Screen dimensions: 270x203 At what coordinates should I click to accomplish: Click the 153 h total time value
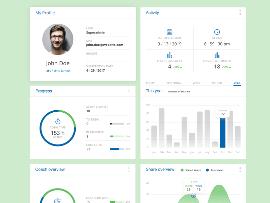coord(58,133)
